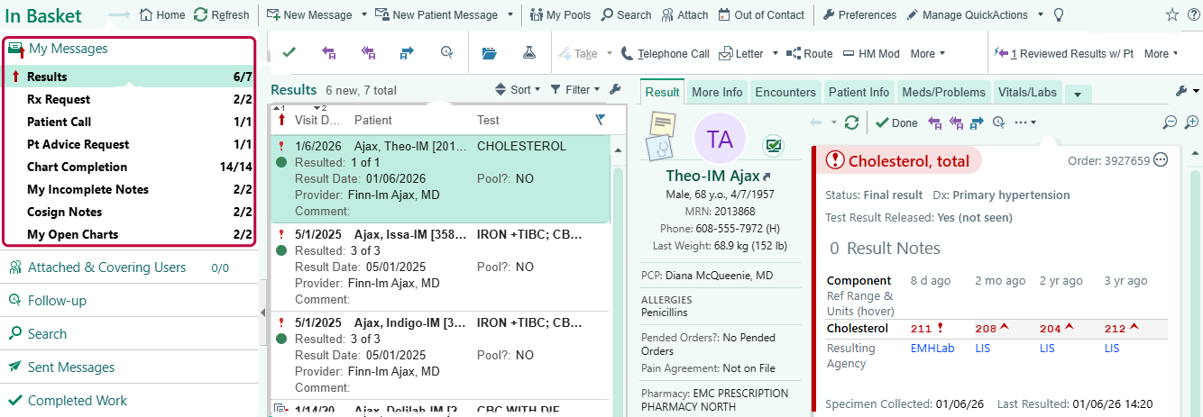Click the Forward icon in result pane toolbar
Screen dimensions: 1203x417
tap(976, 122)
